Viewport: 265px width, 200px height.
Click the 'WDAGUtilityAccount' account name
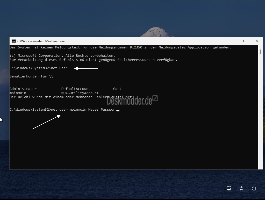pyautogui.click(x=80, y=93)
